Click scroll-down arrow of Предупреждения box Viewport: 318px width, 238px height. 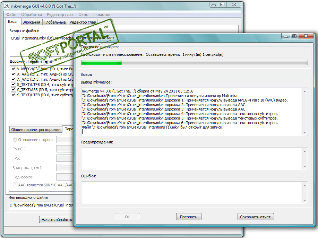coord(304,167)
